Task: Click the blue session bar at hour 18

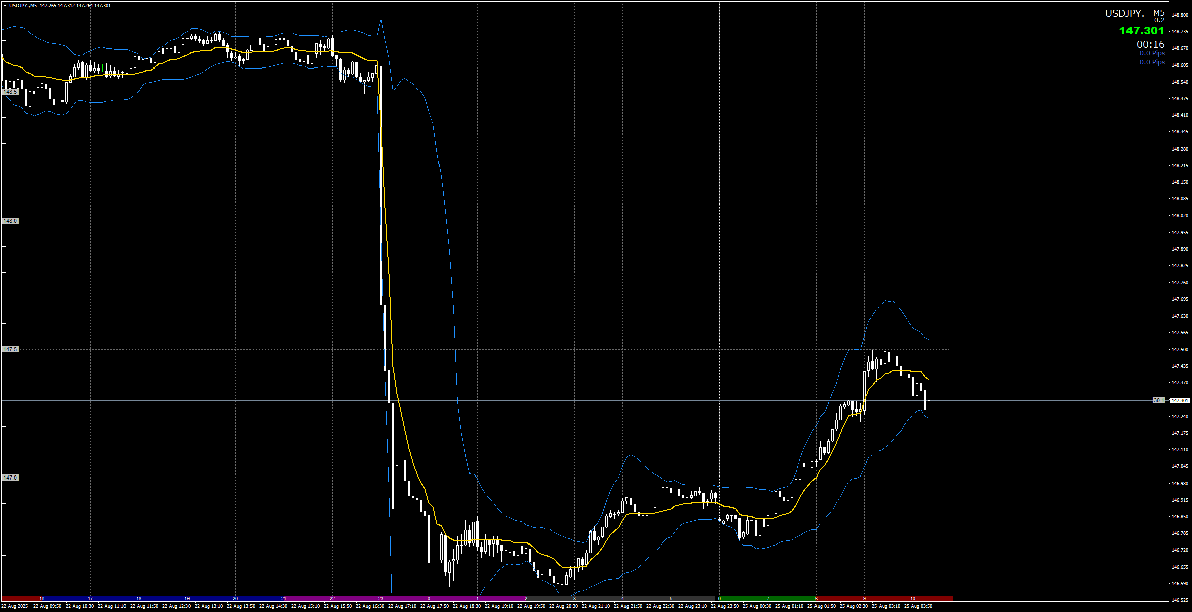Action: tap(139, 599)
